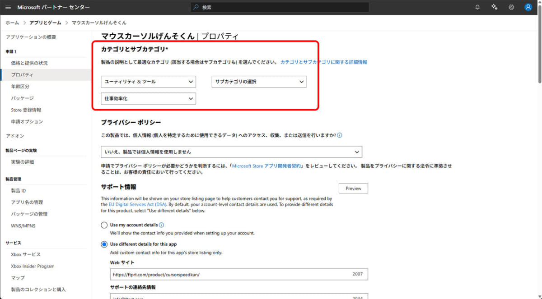
Task: Select Use my account details option
Action: (104, 225)
